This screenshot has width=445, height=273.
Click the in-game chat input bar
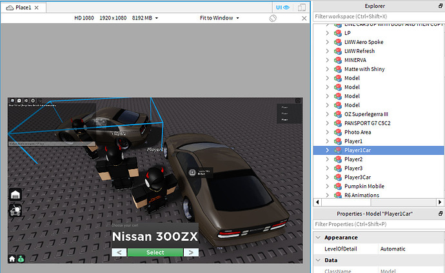point(52,144)
